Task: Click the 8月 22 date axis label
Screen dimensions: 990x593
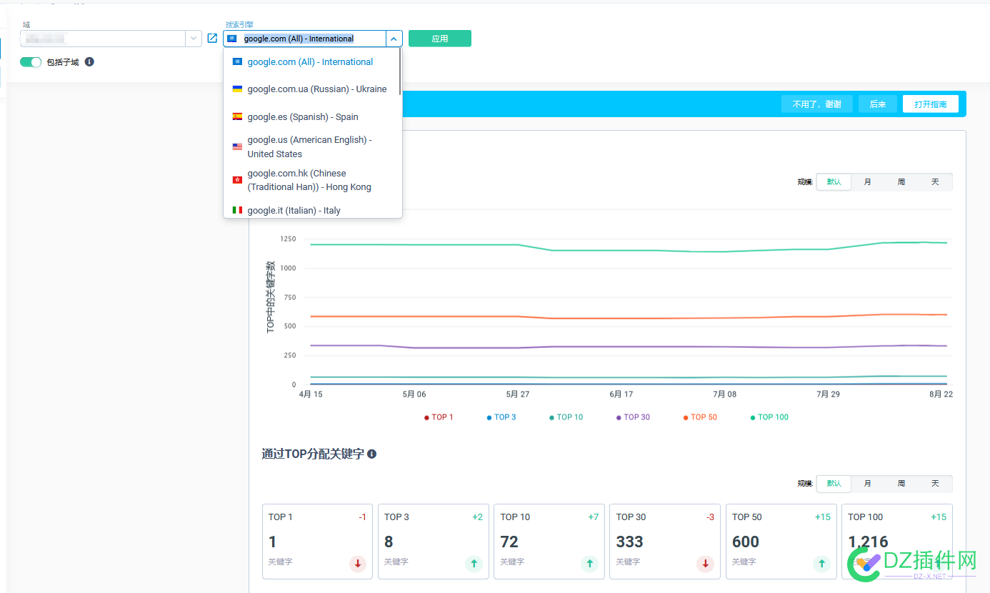Action: pos(941,394)
